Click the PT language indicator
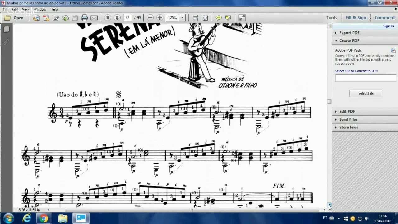 (325, 217)
